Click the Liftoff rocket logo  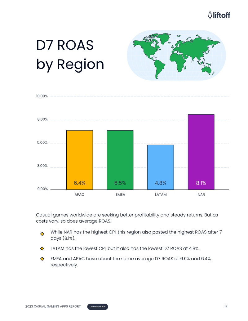tap(219, 15)
